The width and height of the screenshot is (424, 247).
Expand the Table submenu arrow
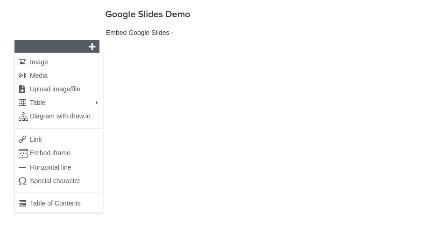pyautogui.click(x=97, y=103)
